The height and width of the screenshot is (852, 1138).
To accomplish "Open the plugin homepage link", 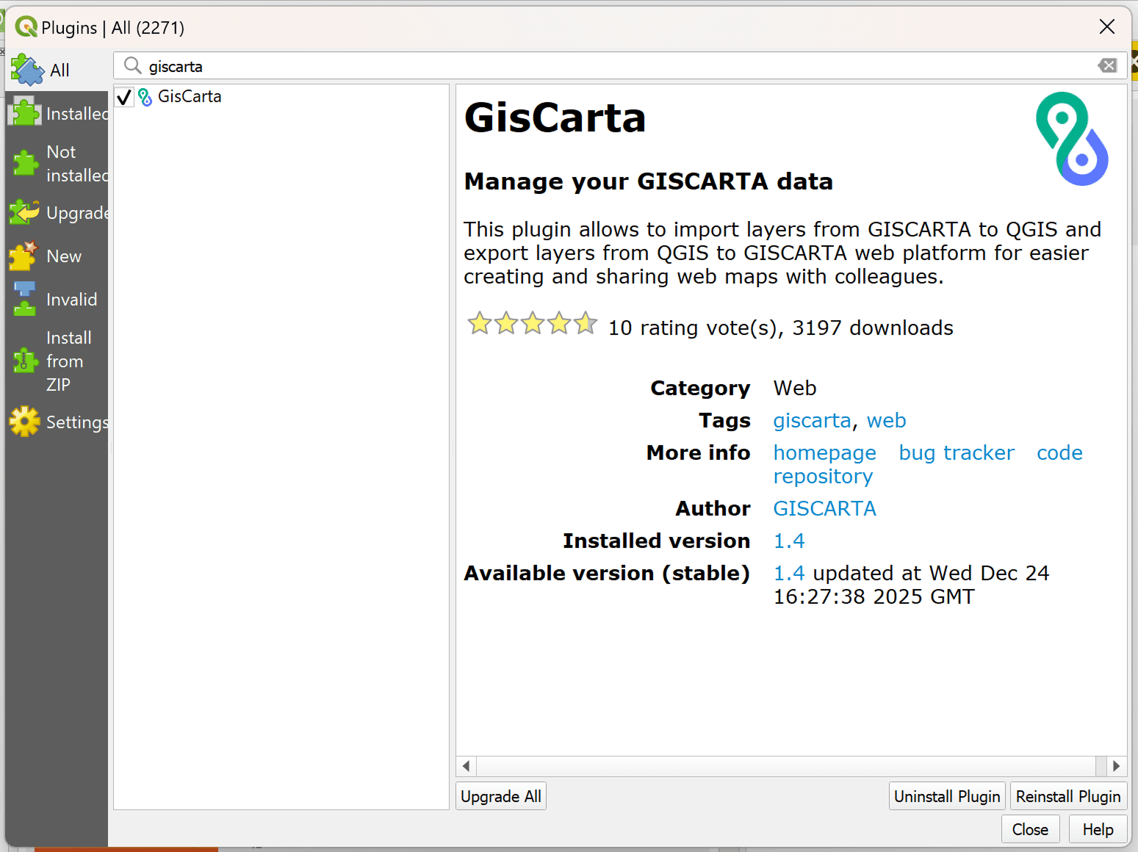I will 824,453.
